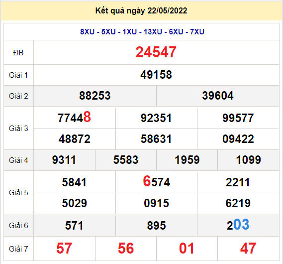Click the ĐB row label

[18, 53]
